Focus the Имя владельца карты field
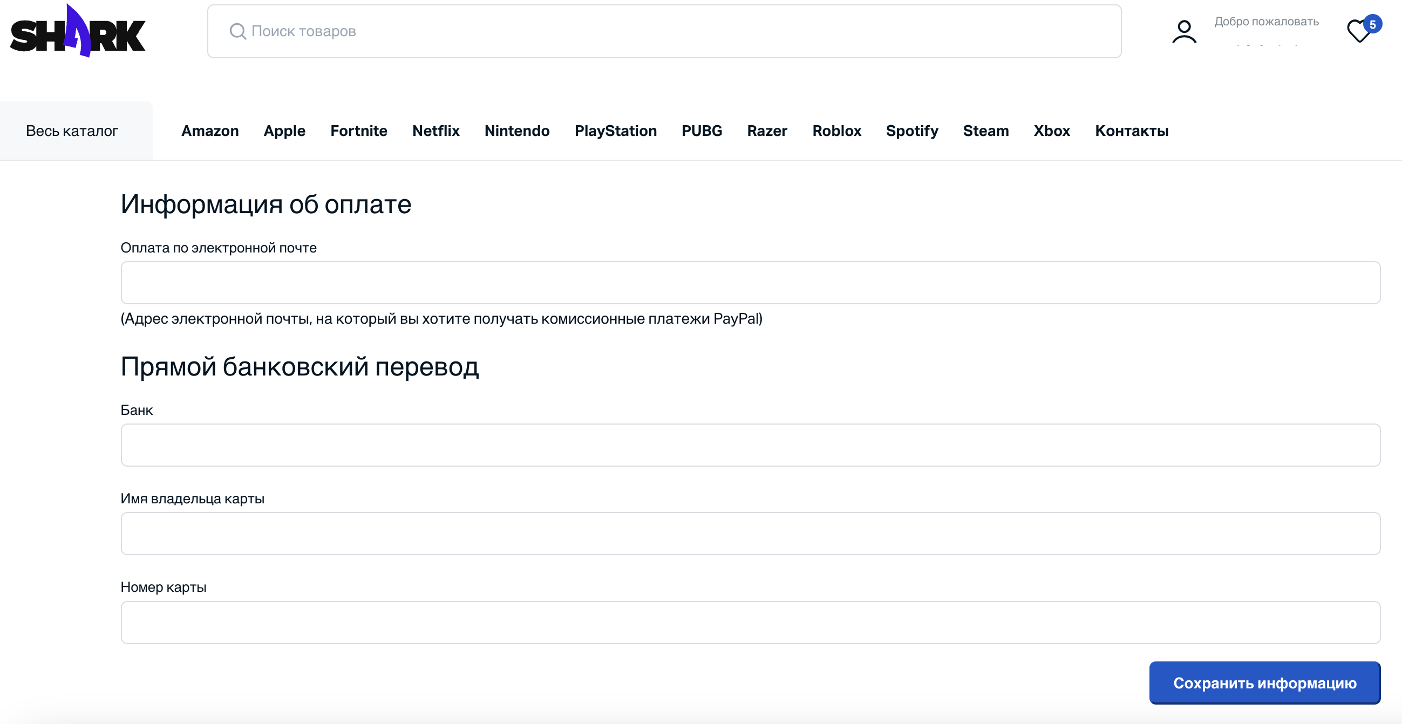 click(750, 534)
